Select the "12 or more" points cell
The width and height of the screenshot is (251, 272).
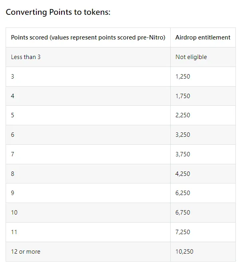[26, 252]
